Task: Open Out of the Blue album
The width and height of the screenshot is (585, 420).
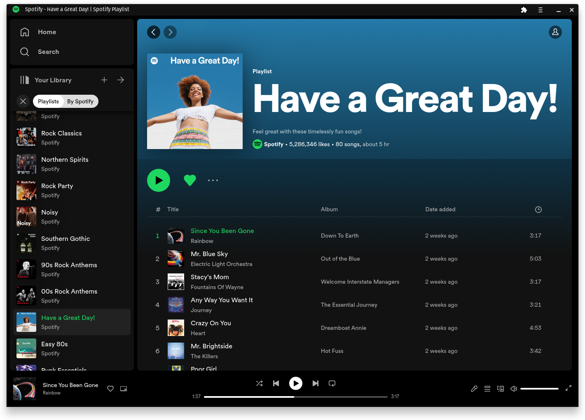Action: point(340,259)
